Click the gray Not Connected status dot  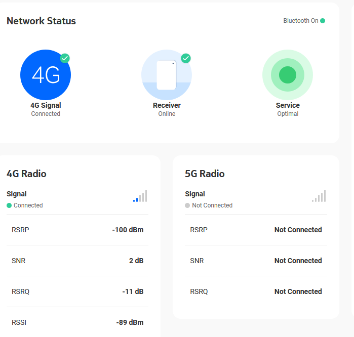187,205
